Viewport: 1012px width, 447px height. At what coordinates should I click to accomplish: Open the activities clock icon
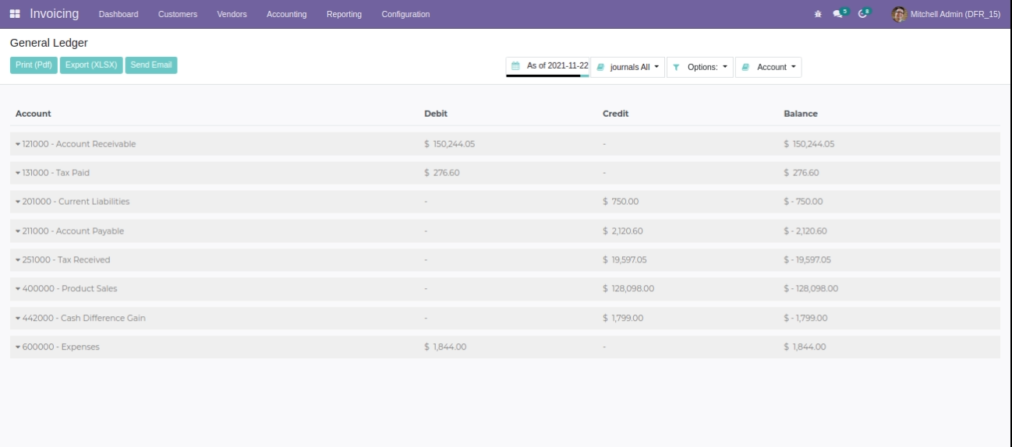[x=863, y=14]
